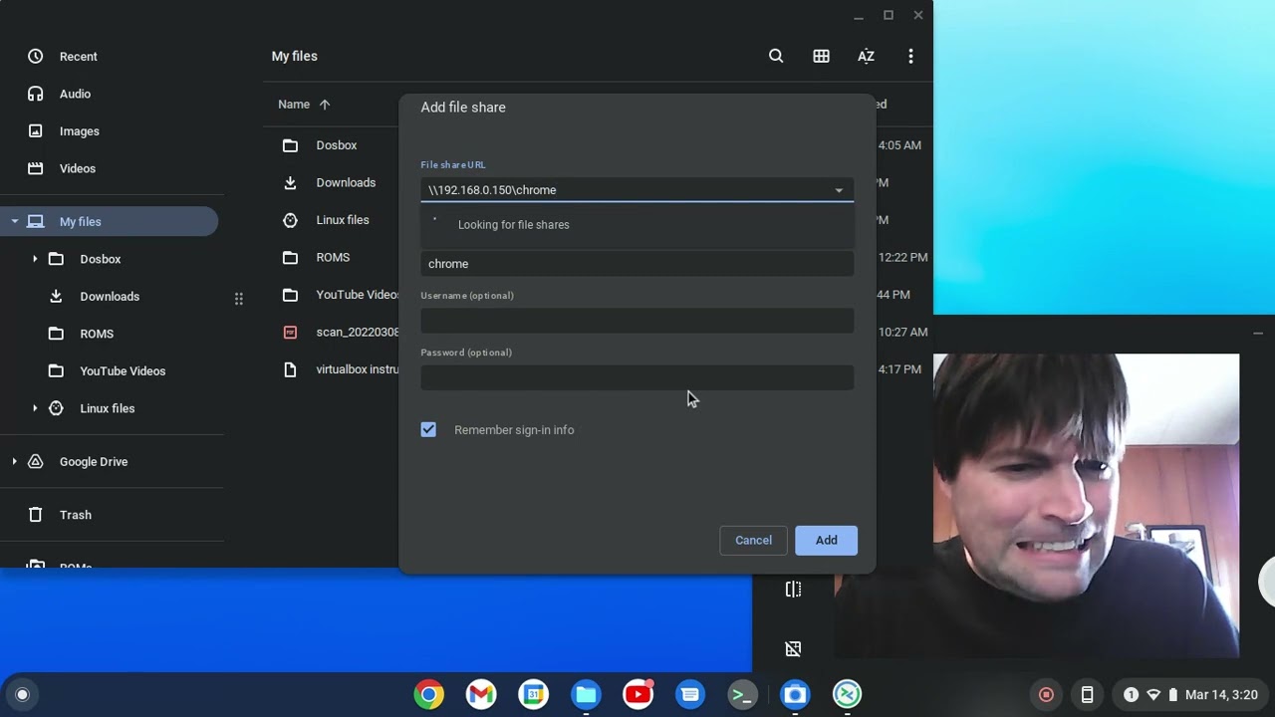Click the mirror flip icon in camera window
This screenshot has width=1275, height=717.
pos(793,590)
